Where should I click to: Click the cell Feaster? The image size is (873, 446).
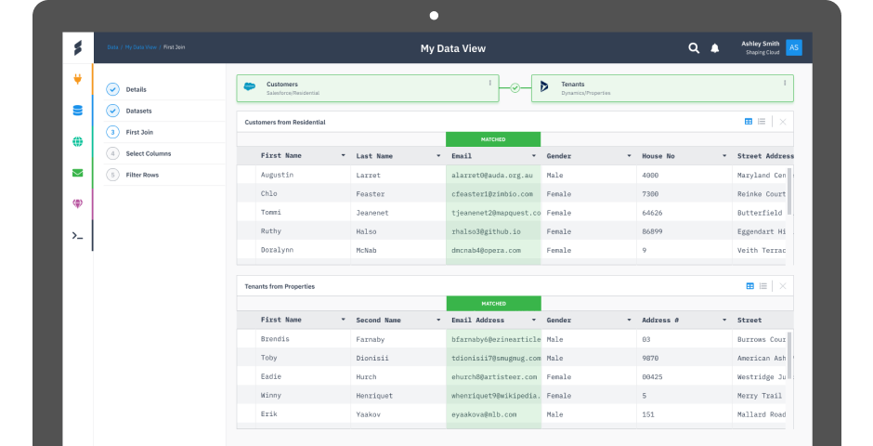click(x=371, y=194)
